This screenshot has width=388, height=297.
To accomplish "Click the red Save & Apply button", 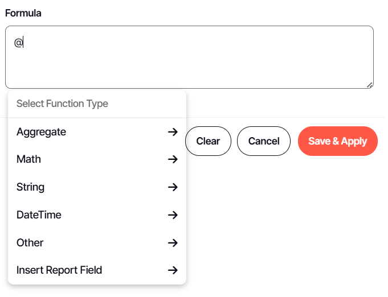I will pos(337,141).
